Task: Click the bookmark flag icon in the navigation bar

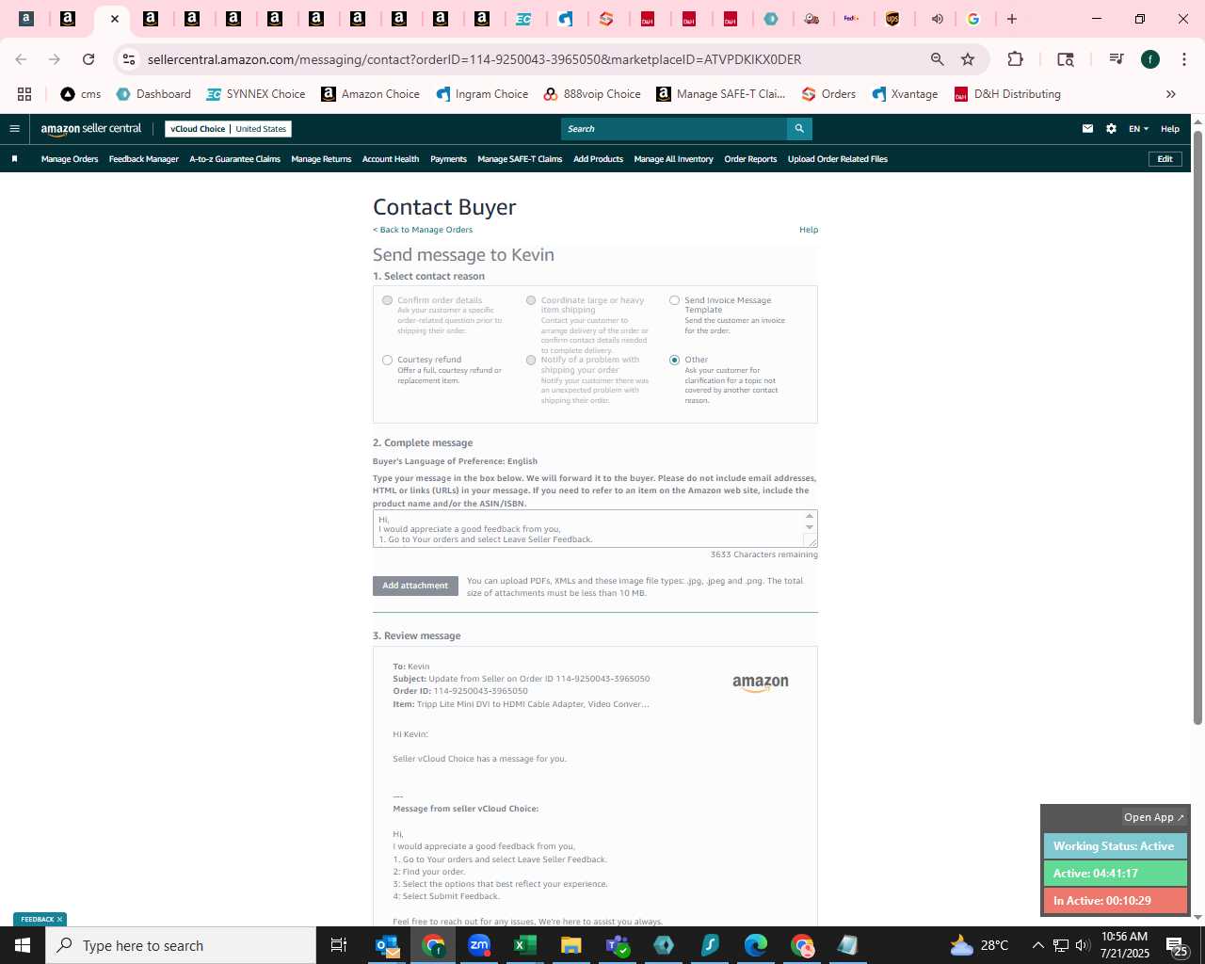Action: [x=14, y=159]
